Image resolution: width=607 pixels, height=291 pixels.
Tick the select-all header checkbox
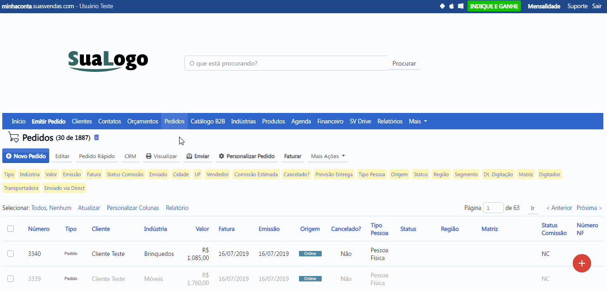pyautogui.click(x=10, y=229)
